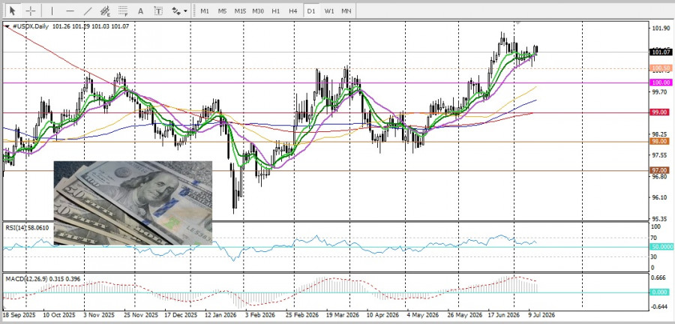The height and width of the screenshot is (324, 675).
Task: Expand the #USDX chart header triangle
Action: [x=7, y=26]
